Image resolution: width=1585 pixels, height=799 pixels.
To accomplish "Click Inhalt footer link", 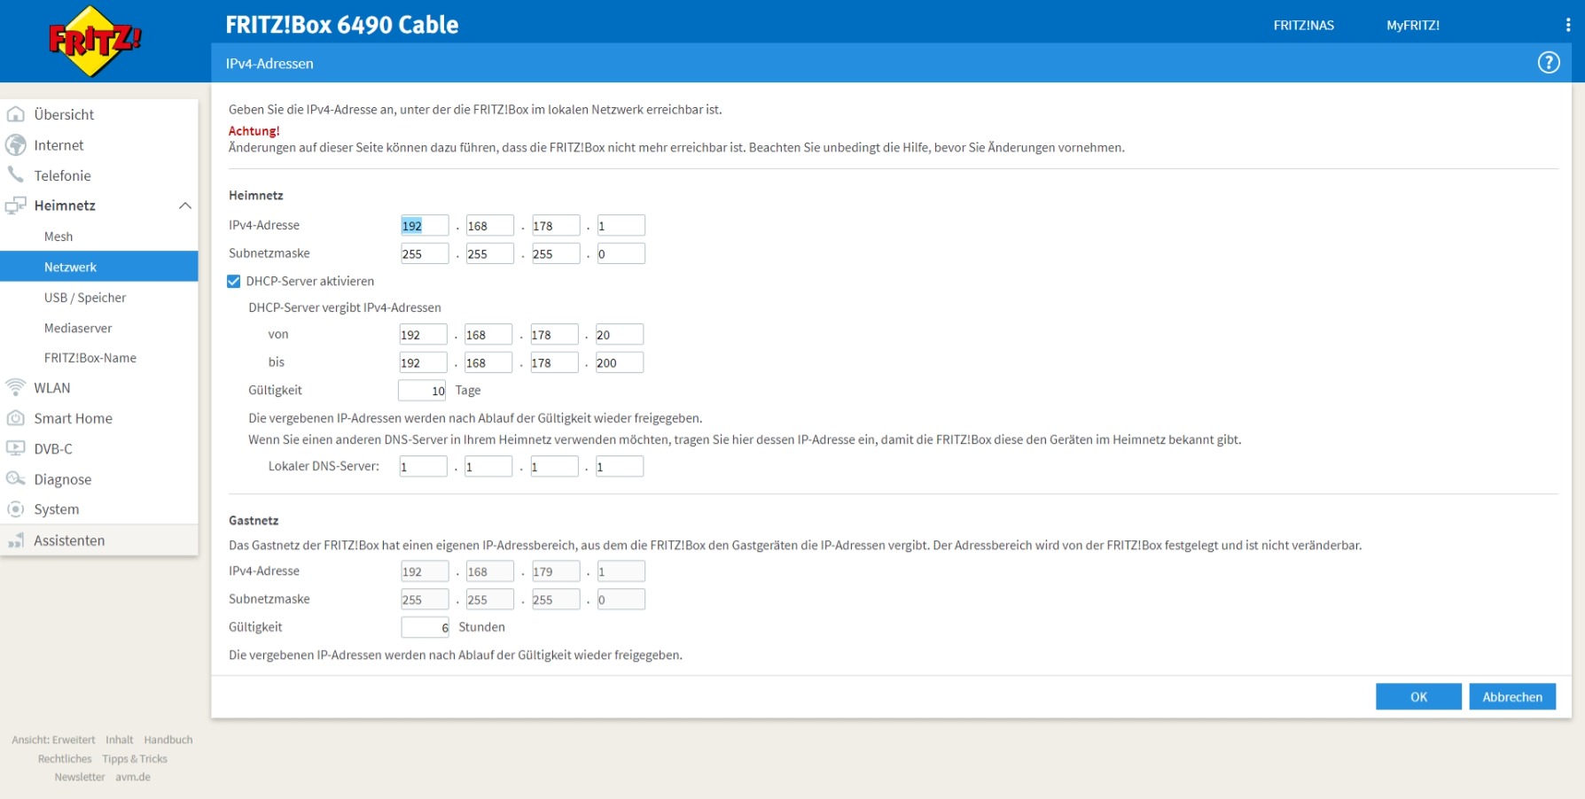I will [120, 740].
